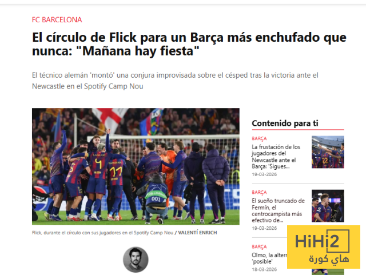The image size is (366, 275).
Task: Click the 19-03-2026 date under the Newcastle story
Action: [264, 174]
